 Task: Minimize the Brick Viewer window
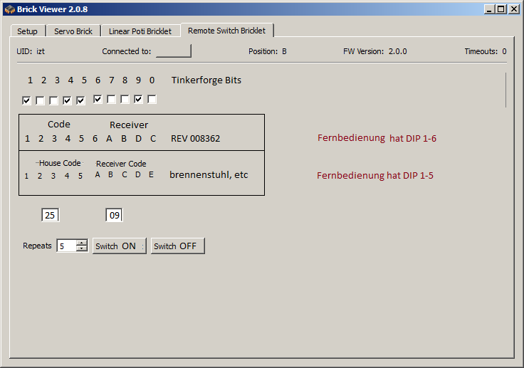click(x=490, y=9)
